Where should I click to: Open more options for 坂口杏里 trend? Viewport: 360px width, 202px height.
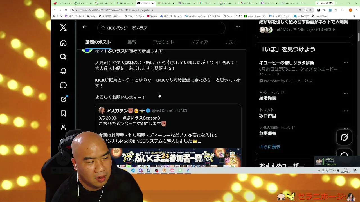pyautogui.click(x=346, y=111)
